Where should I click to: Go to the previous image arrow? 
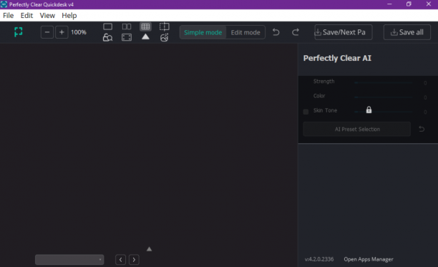121,260
